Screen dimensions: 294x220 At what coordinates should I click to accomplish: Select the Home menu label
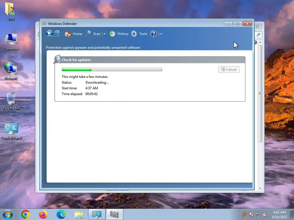[x=78, y=34]
